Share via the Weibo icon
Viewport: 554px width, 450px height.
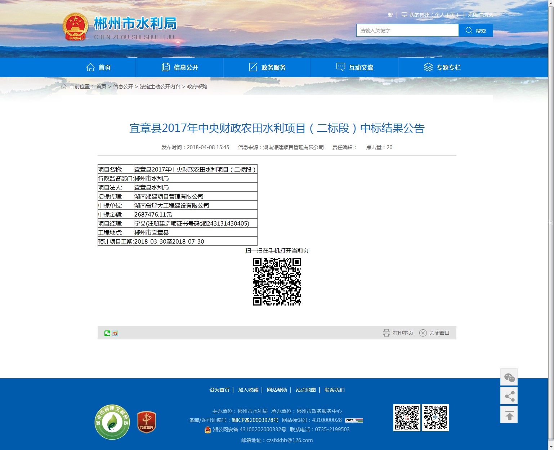click(x=115, y=333)
